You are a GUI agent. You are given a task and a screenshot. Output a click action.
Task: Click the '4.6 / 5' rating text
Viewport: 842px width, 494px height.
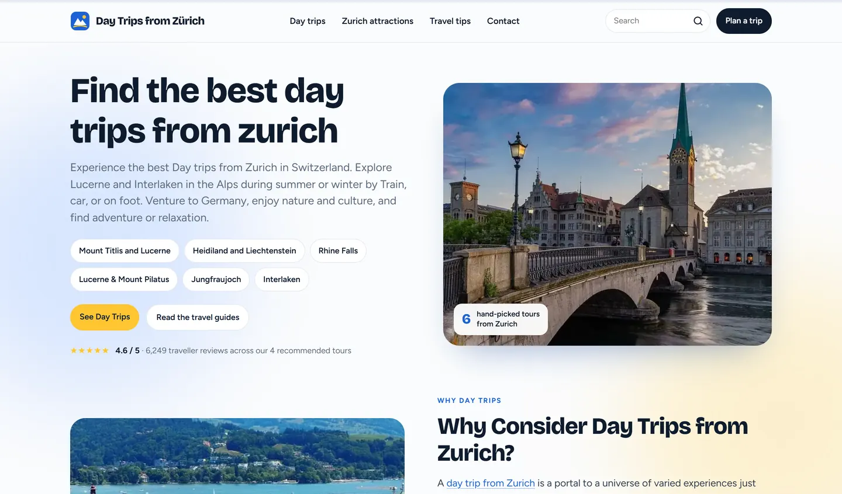pyautogui.click(x=127, y=350)
